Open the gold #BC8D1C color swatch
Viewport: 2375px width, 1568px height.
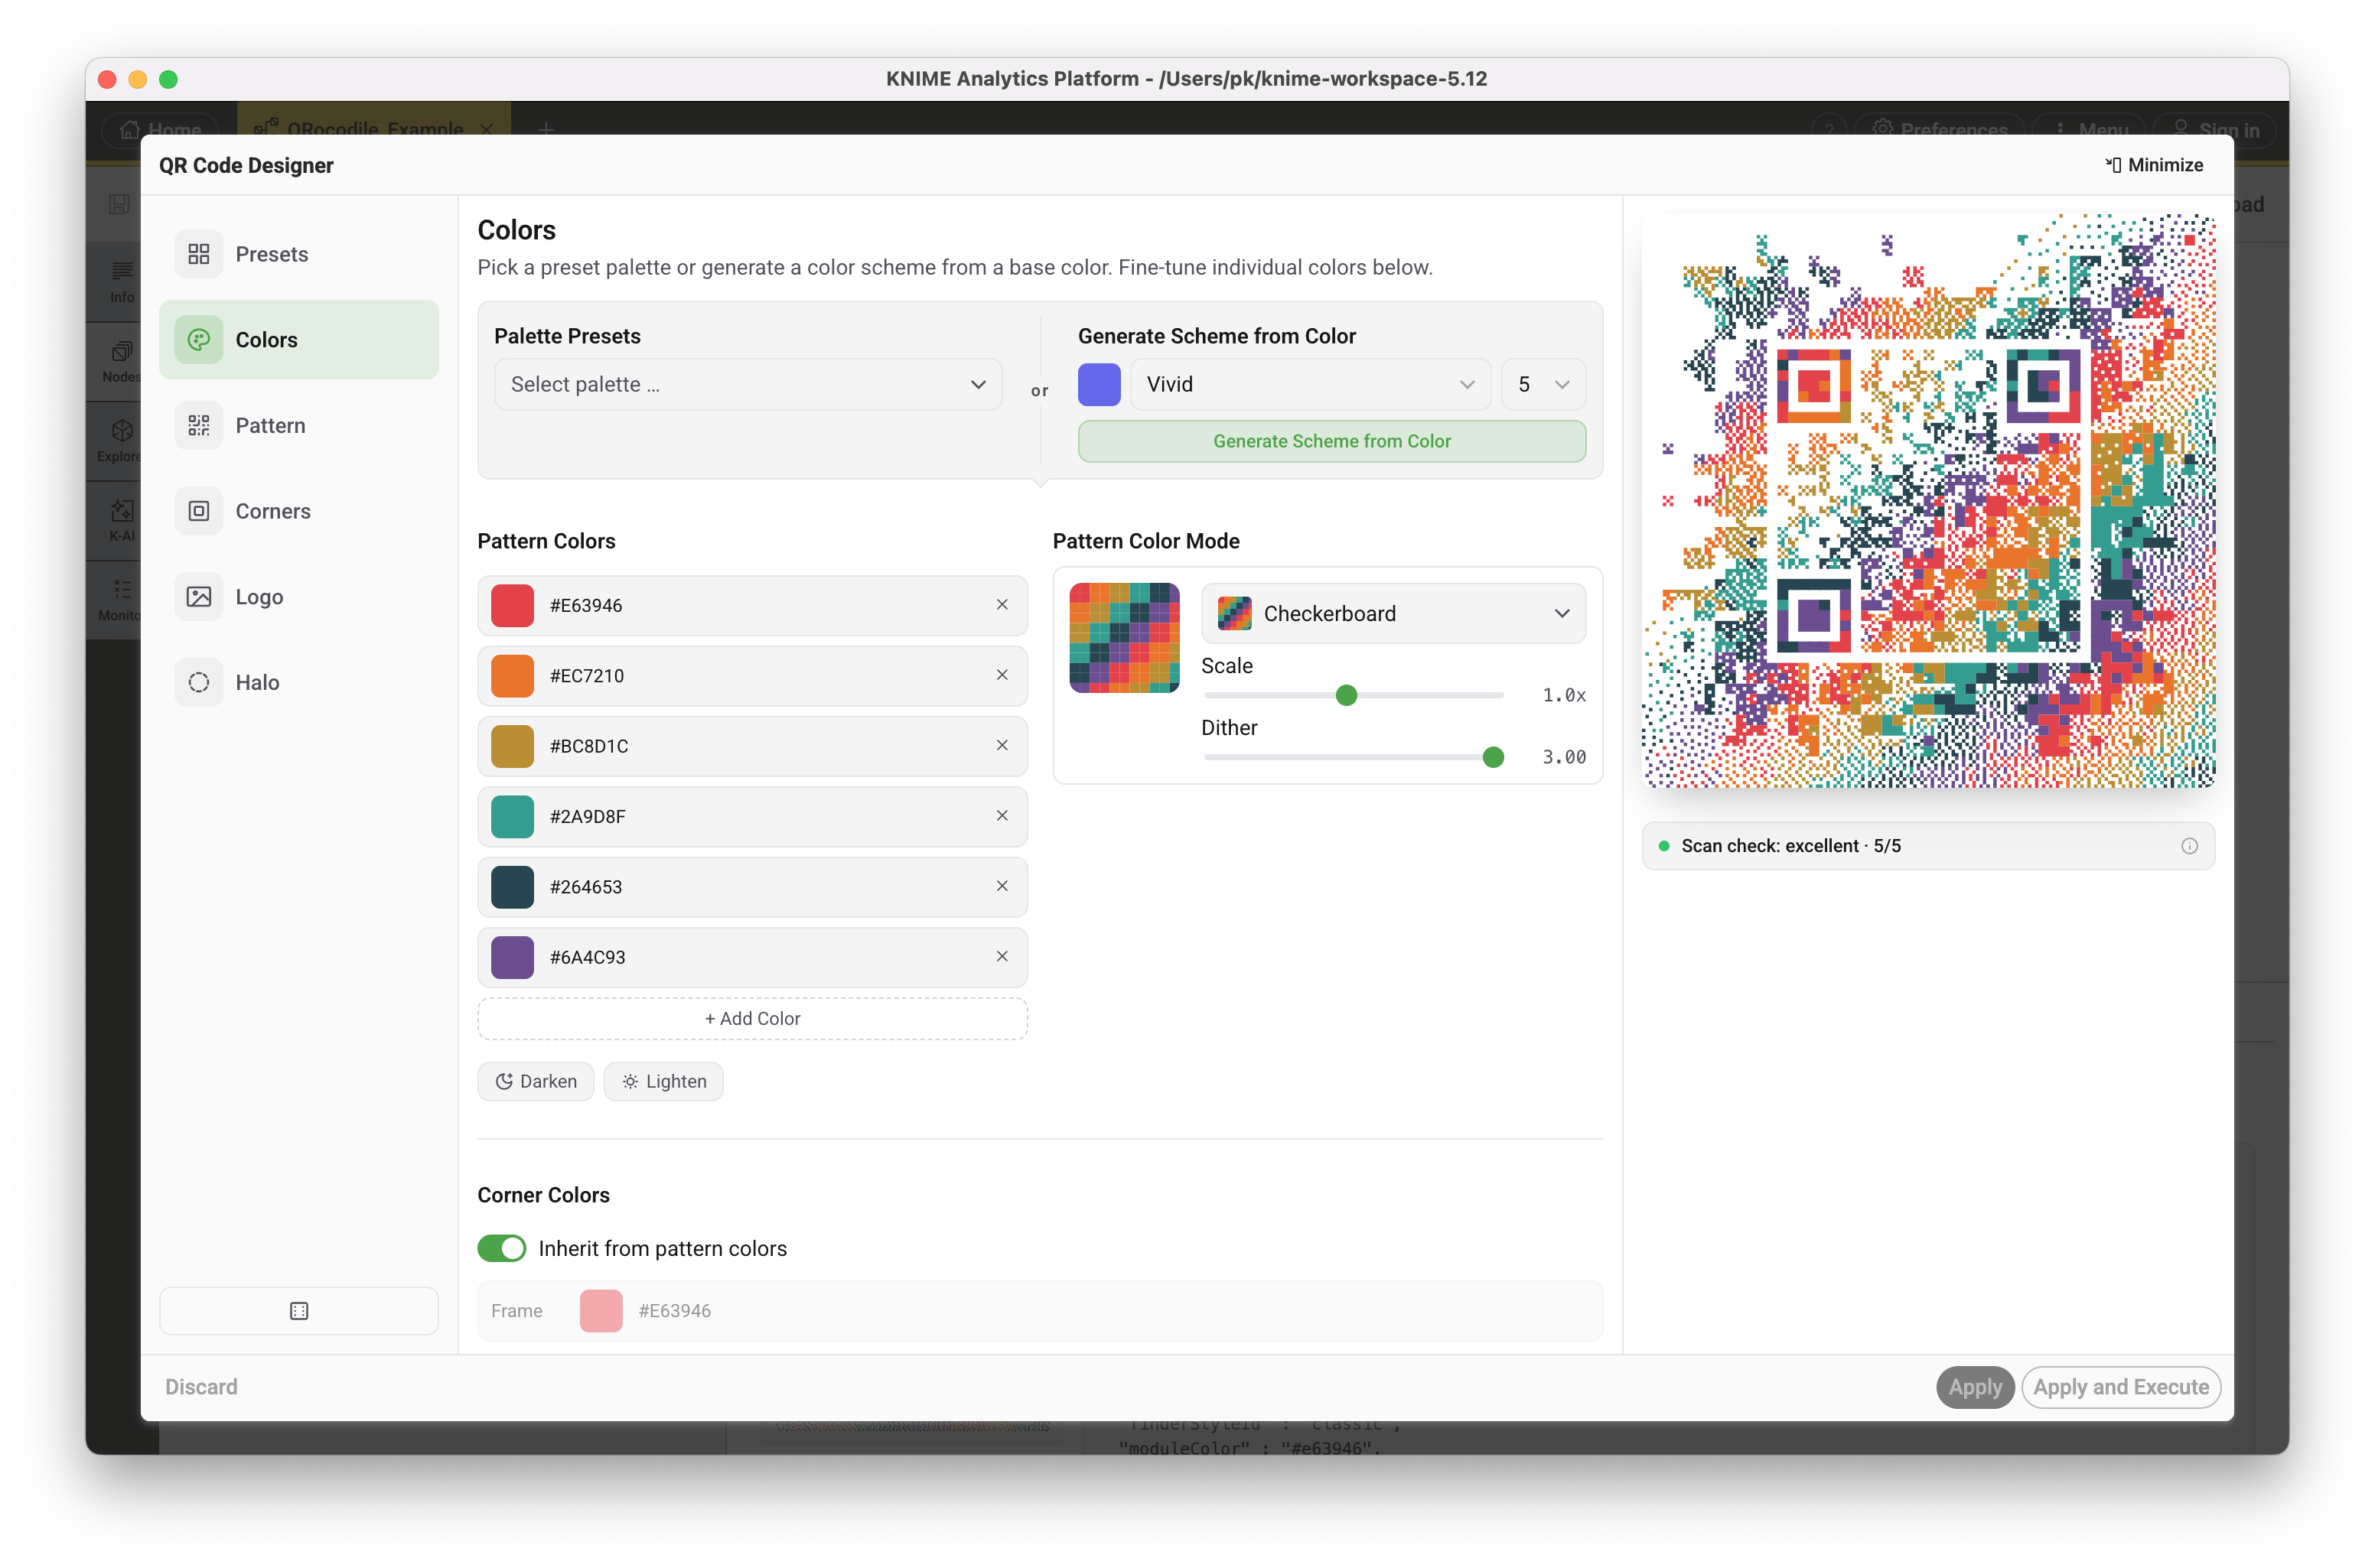(512, 746)
